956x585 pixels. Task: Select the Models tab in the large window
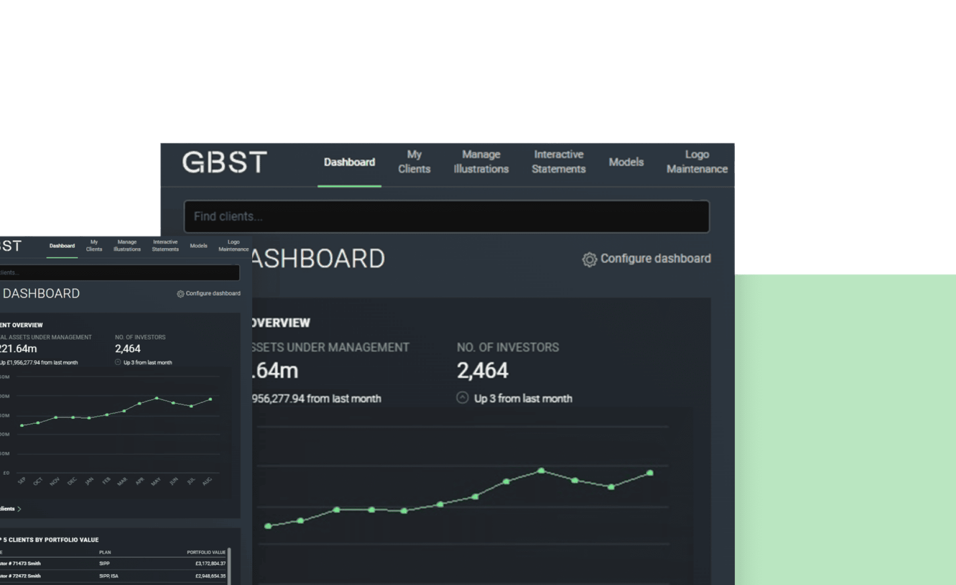point(626,162)
